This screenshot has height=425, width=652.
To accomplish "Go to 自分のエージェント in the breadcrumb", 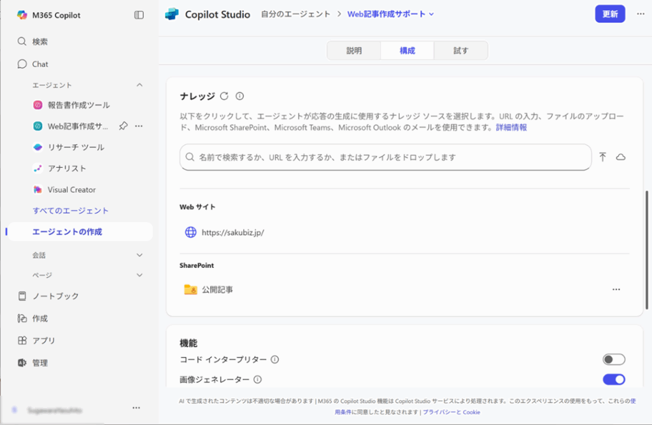I will pos(295,14).
